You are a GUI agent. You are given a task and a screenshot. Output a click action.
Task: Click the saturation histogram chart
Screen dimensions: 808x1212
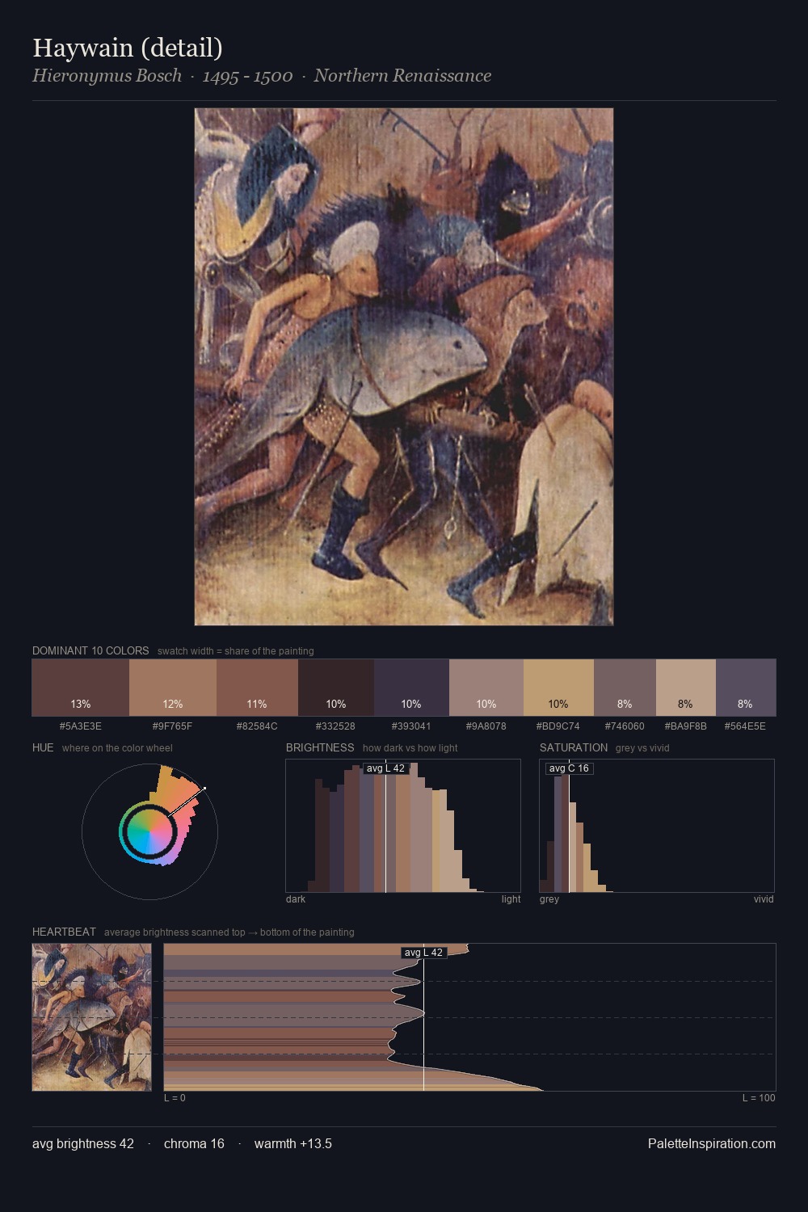pos(657,826)
